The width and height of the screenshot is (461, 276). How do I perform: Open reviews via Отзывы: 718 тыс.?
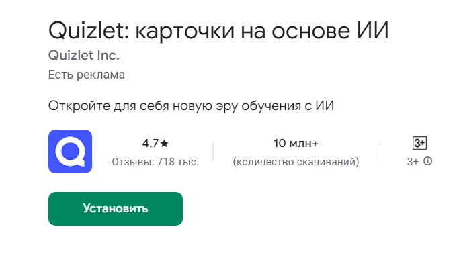click(x=155, y=162)
